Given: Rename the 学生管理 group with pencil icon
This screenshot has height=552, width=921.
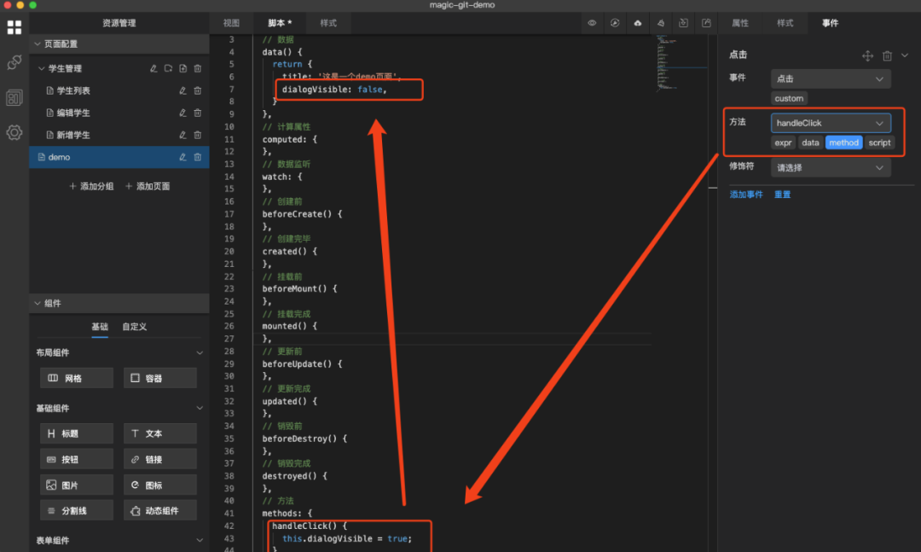Looking at the screenshot, I should [153, 68].
